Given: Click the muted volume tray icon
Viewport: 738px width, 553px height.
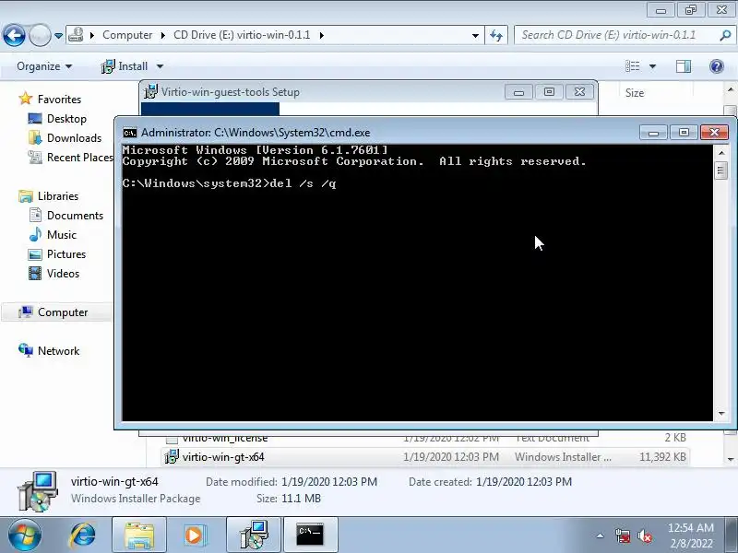Looking at the screenshot, I should coord(644,535).
